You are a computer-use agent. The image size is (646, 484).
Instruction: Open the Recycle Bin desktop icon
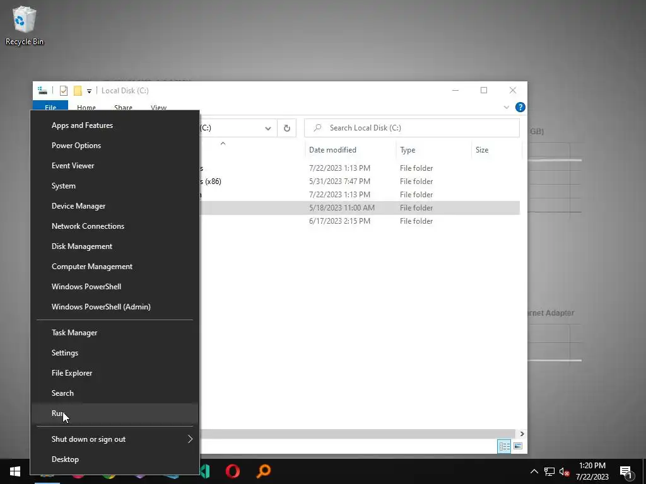24,25
